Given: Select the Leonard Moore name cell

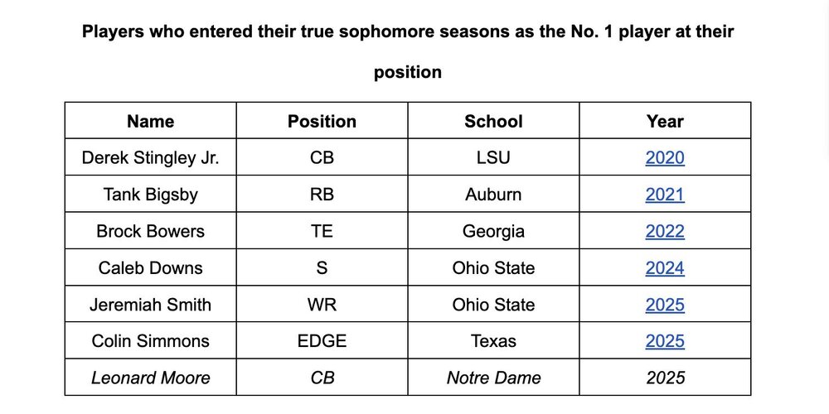Looking at the screenshot, I should 150,378.
